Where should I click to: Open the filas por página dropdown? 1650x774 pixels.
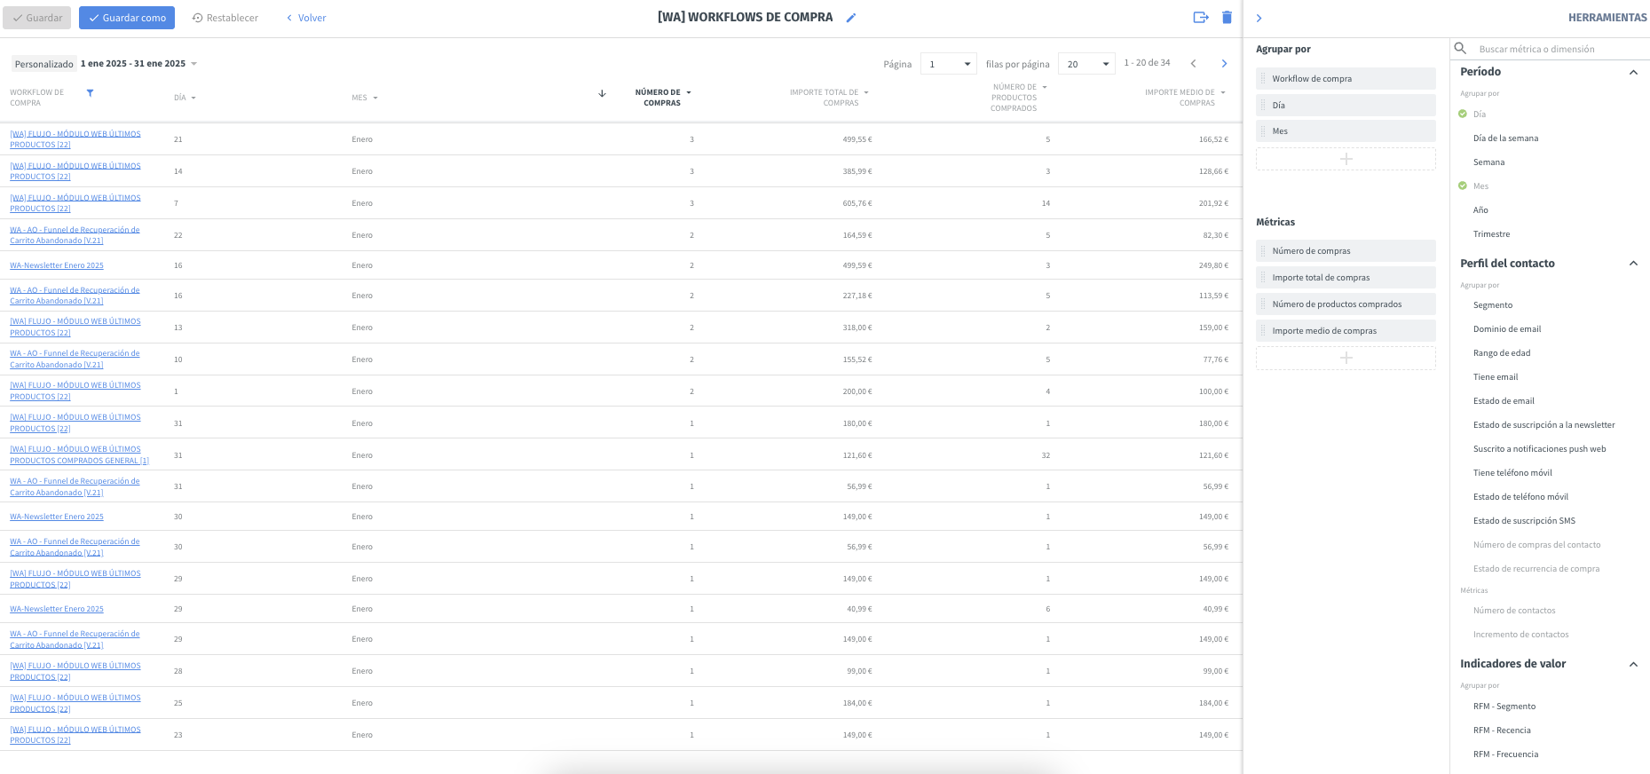coord(1086,64)
